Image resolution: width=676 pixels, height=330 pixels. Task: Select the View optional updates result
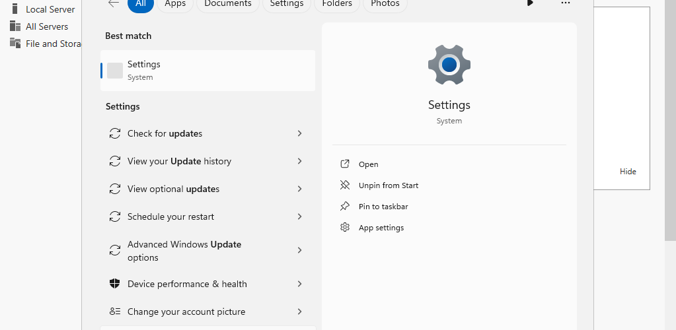click(x=207, y=189)
